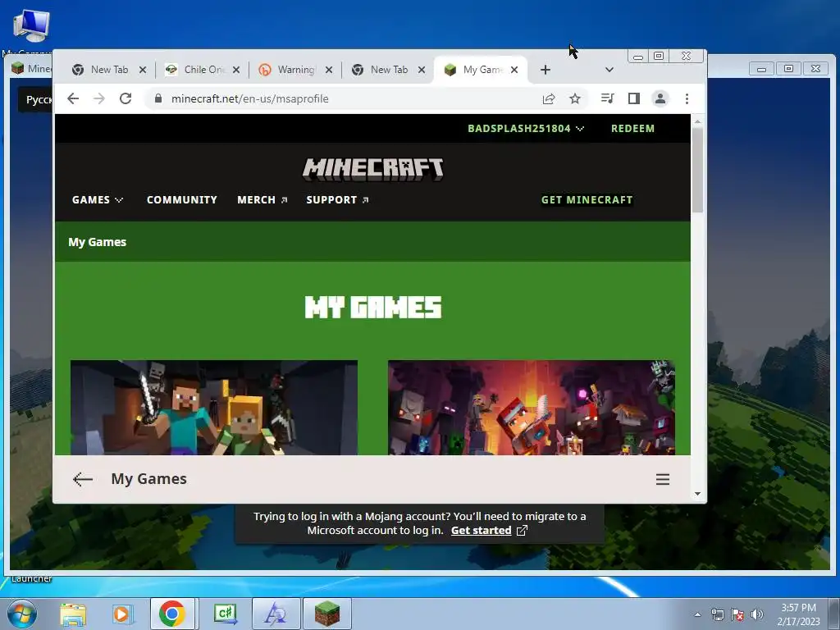
Task: Open the Minecraft Steve and Alex game thumbnail
Action: point(214,408)
